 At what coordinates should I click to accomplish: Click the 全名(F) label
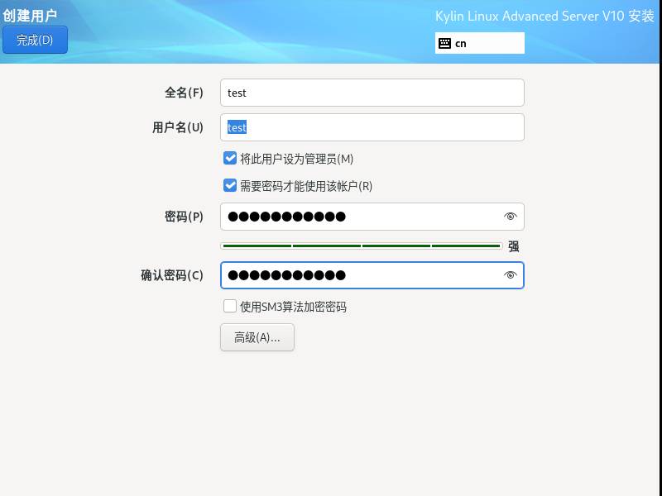click(x=184, y=93)
